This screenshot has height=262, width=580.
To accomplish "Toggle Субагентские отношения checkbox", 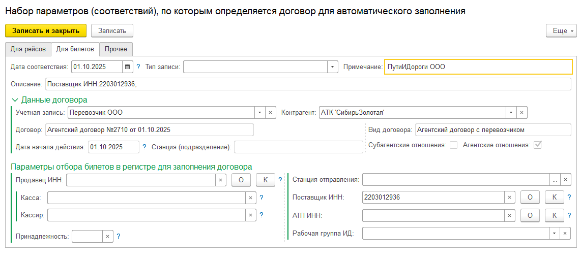I will pyautogui.click(x=453, y=145).
